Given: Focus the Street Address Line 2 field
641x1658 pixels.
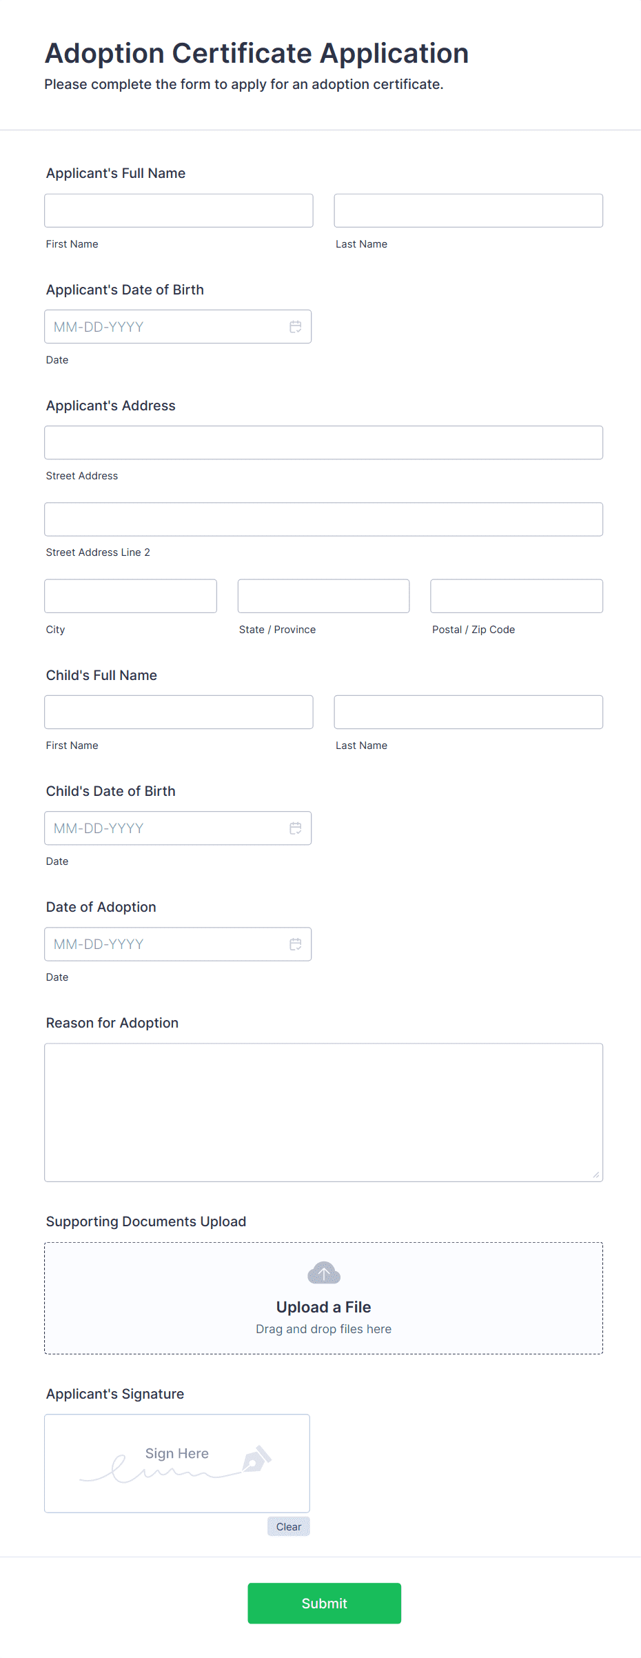Looking at the screenshot, I should click(x=323, y=519).
